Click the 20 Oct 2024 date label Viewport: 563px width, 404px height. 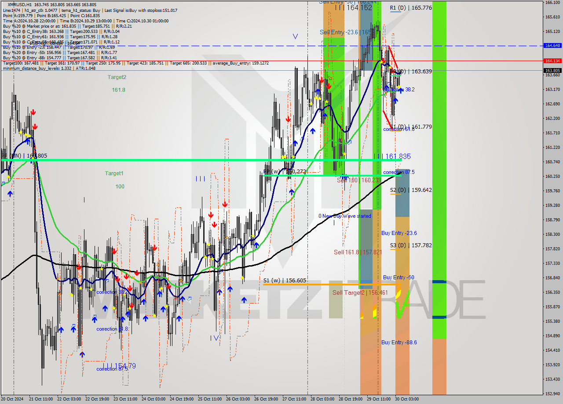[x=11, y=399]
